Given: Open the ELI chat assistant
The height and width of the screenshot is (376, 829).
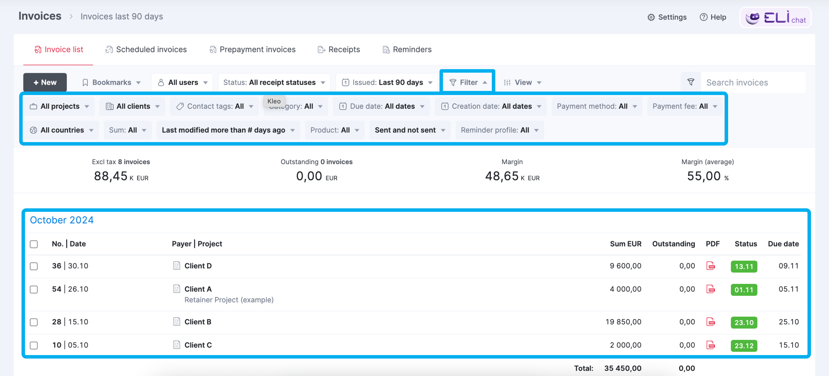Looking at the screenshot, I should point(775,17).
